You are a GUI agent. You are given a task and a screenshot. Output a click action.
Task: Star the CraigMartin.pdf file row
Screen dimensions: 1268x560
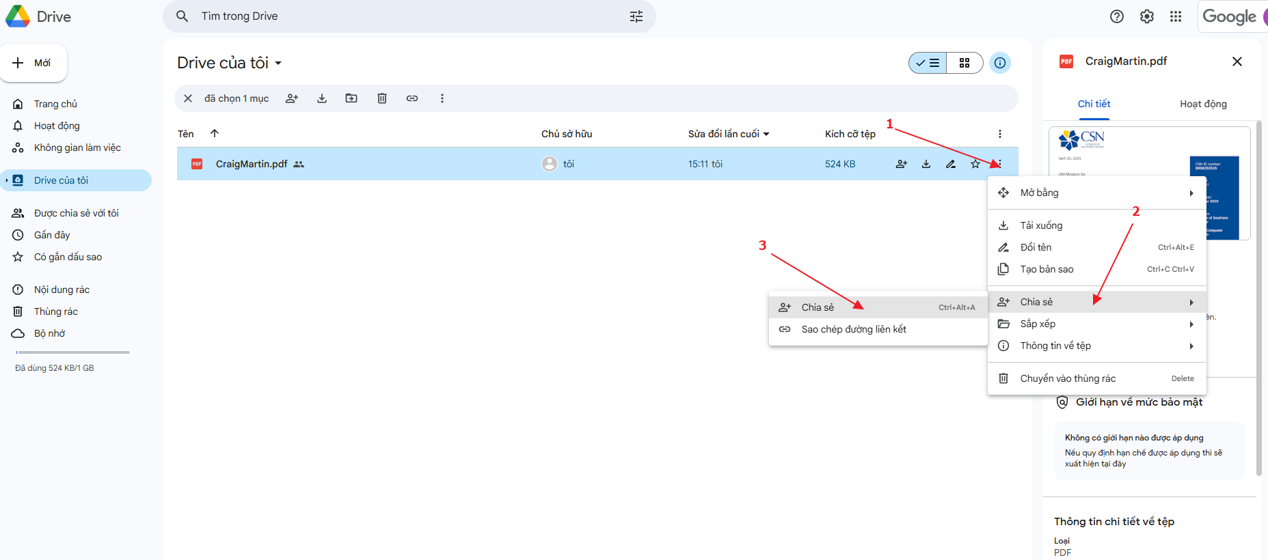pos(975,164)
